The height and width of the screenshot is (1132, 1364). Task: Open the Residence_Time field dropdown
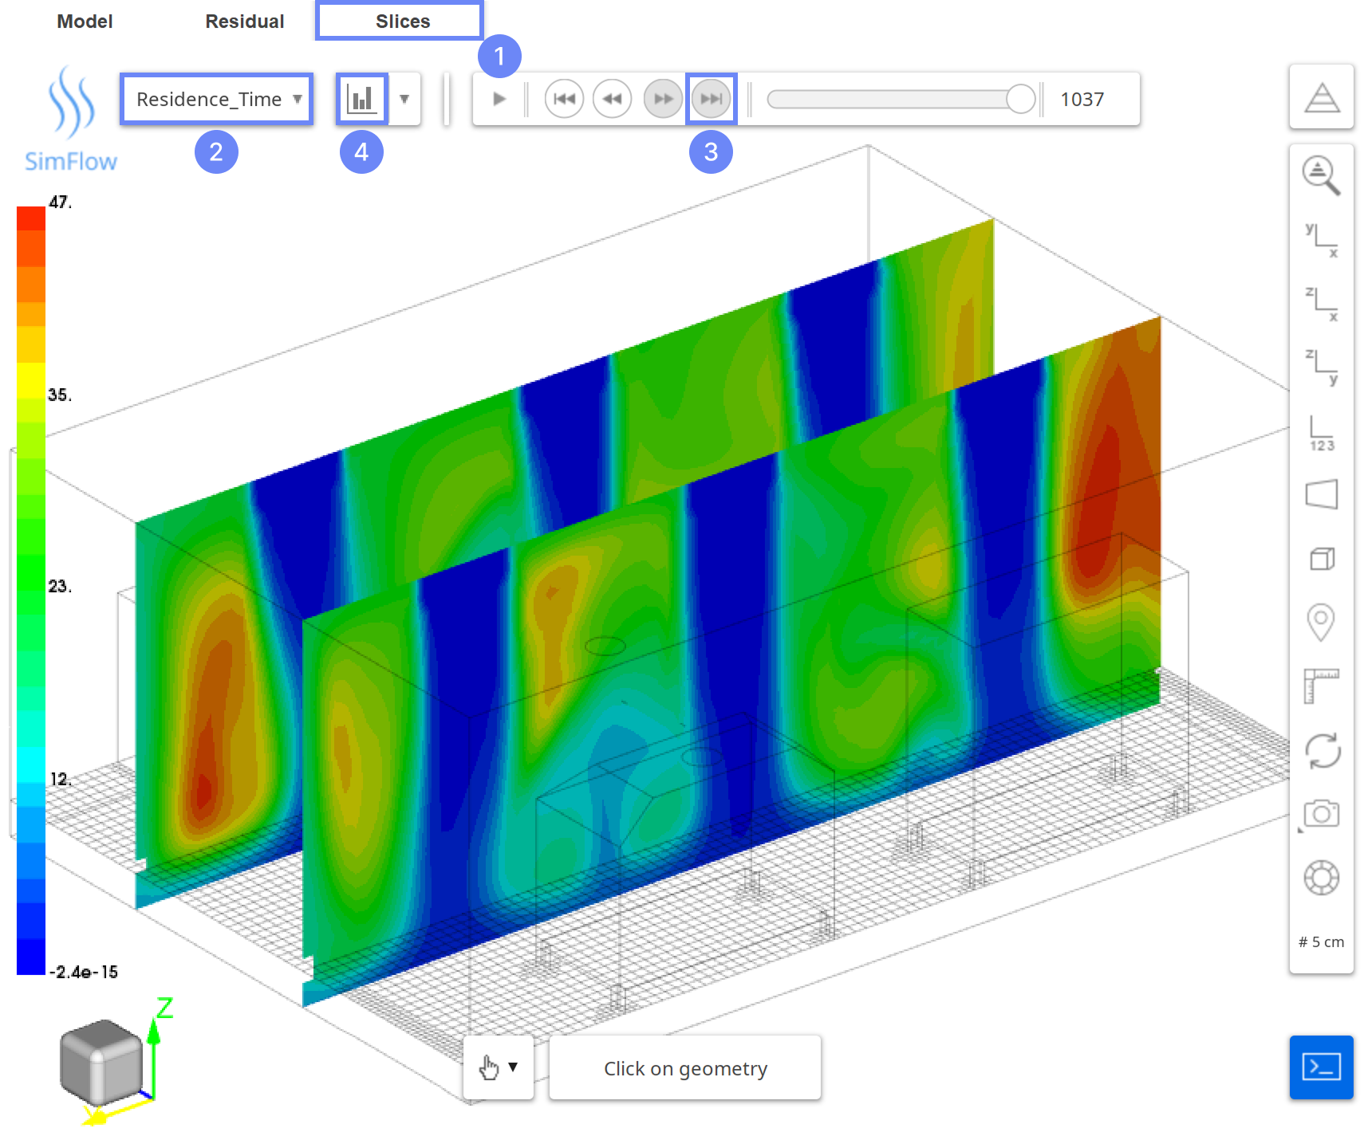(216, 99)
